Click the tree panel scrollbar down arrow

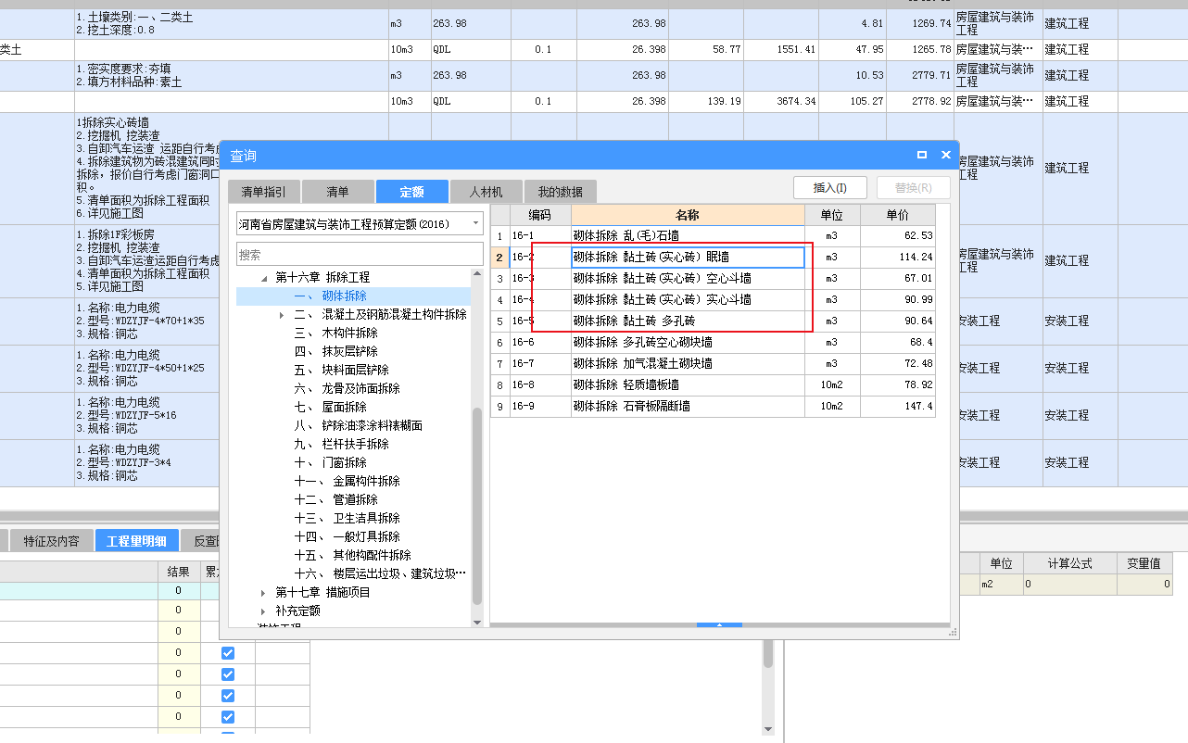477,622
